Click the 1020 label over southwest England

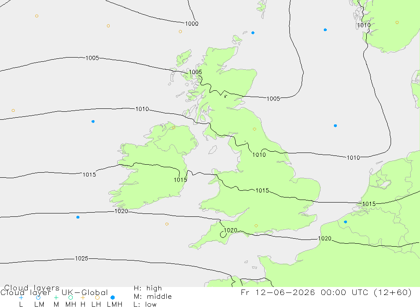tap(230, 230)
